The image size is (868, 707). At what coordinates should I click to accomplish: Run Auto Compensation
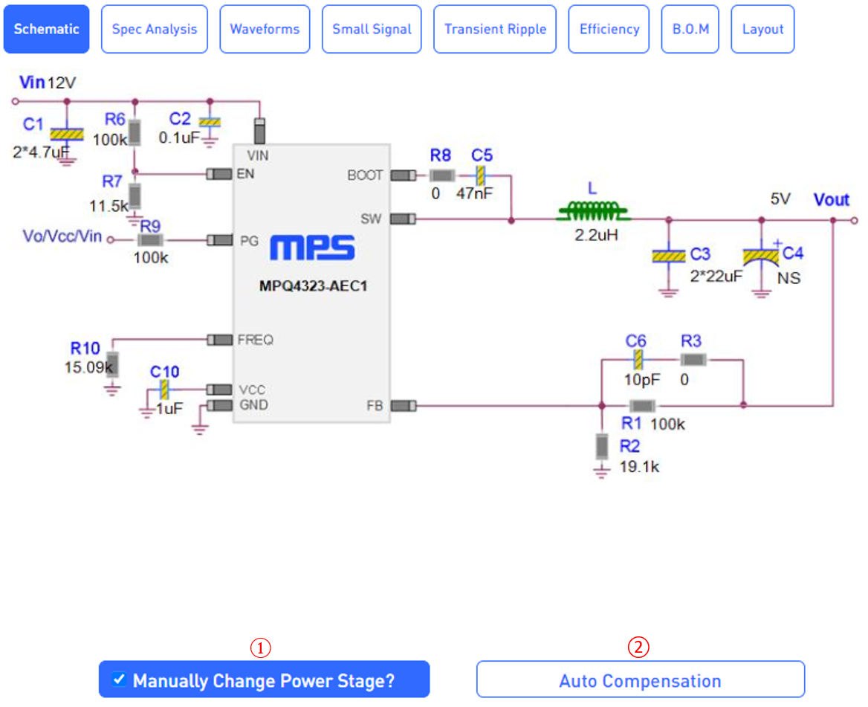(640, 679)
